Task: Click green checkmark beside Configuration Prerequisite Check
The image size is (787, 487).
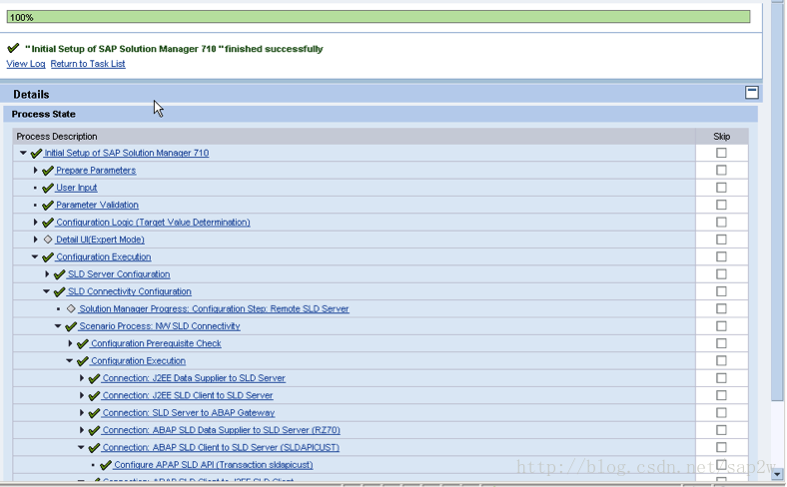Action: coord(82,343)
